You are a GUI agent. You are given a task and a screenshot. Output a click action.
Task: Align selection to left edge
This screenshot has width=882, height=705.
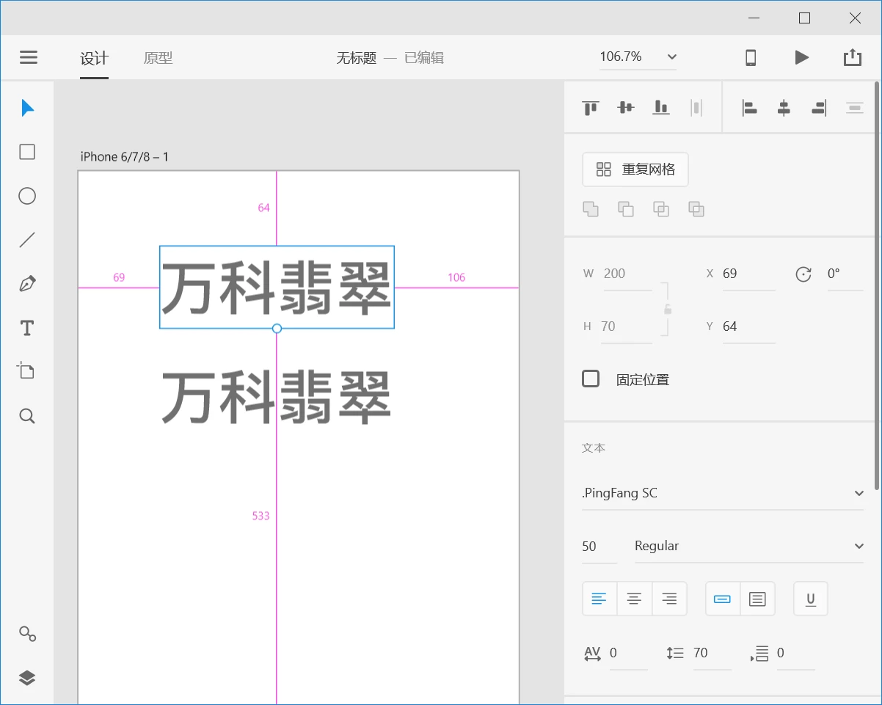(749, 108)
